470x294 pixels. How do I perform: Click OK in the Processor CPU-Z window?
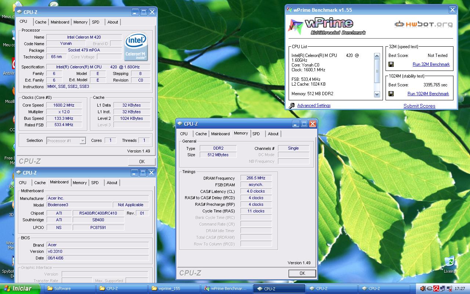142,161
